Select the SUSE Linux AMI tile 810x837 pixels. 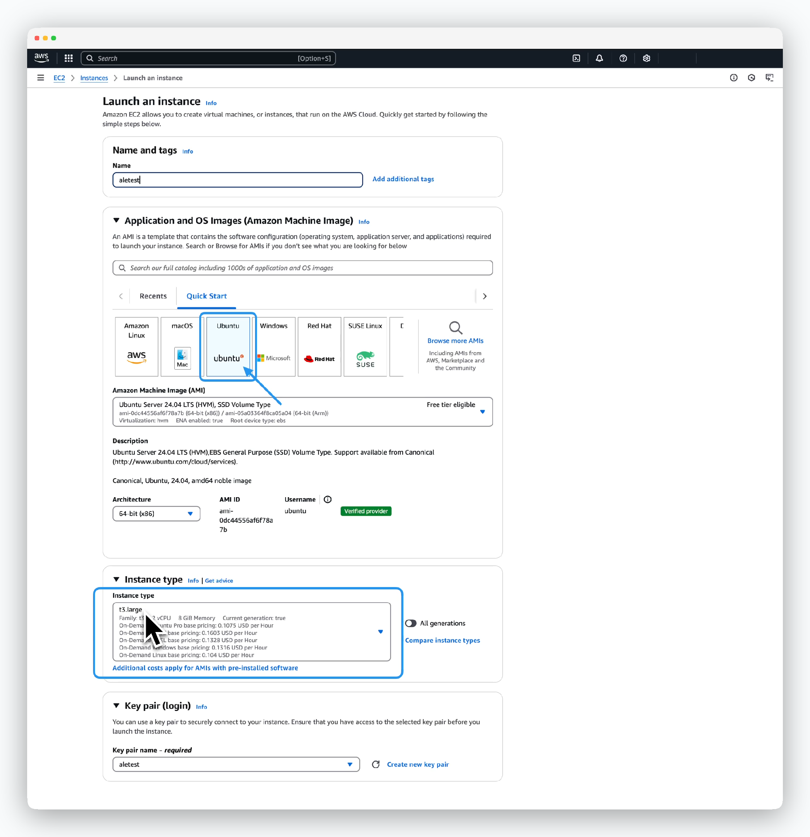pyautogui.click(x=365, y=346)
